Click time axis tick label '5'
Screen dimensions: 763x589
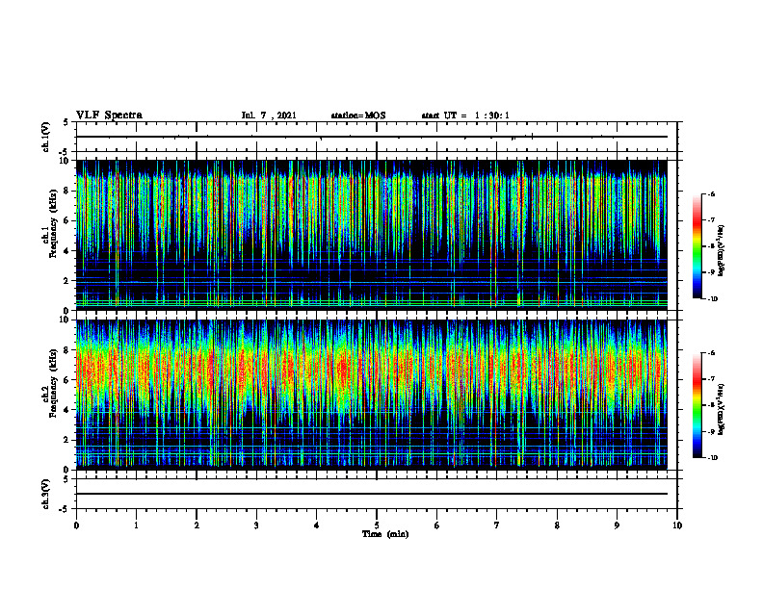[x=377, y=525]
